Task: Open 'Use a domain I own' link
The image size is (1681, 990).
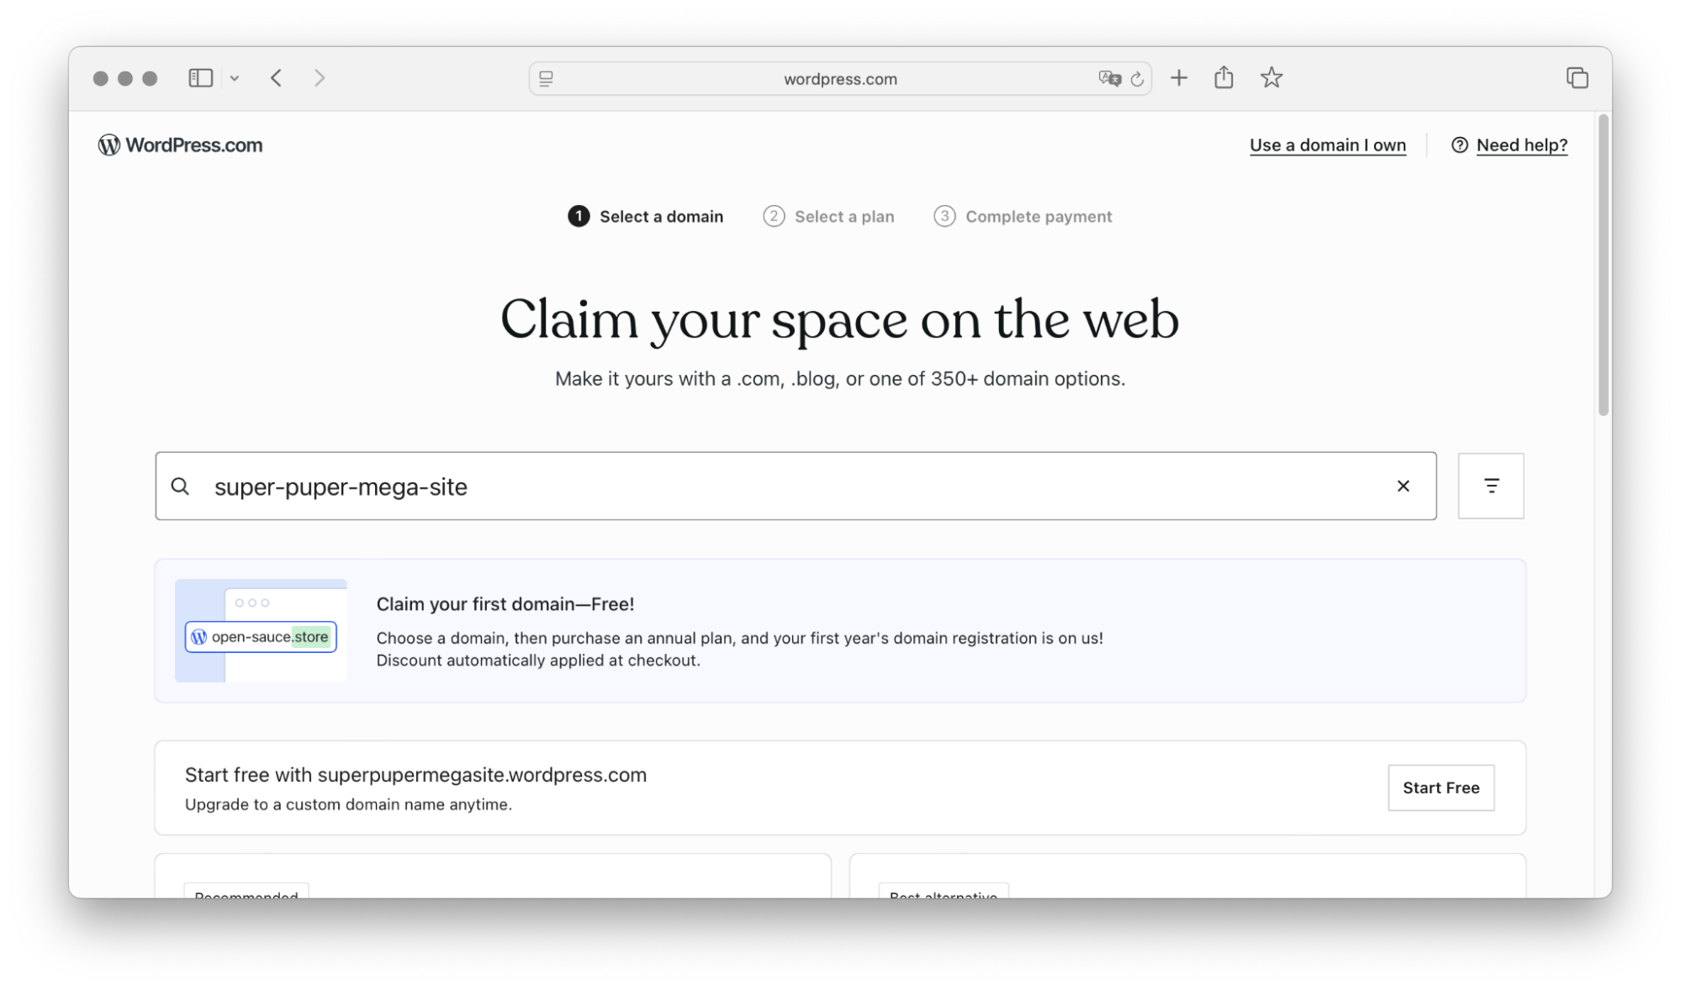Action: [x=1328, y=145]
